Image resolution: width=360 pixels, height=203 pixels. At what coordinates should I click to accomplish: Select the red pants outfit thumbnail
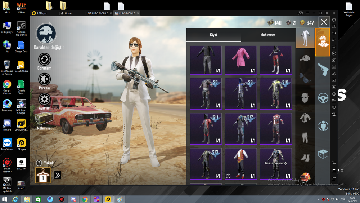[x=276, y=60]
